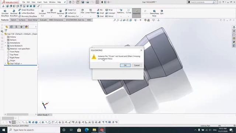Viewport: 236px width, 133px height.
Task: Open the Reference Geometry dropdown arrow
Action: point(121,16)
